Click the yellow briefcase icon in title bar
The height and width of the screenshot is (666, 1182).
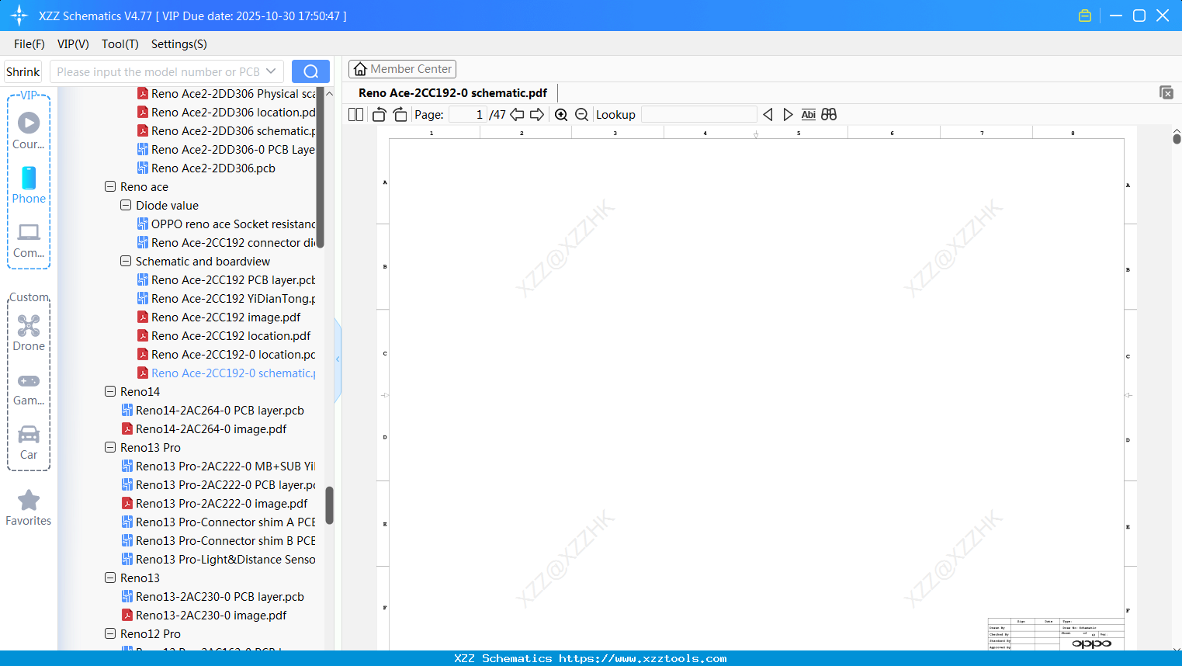(1085, 16)
